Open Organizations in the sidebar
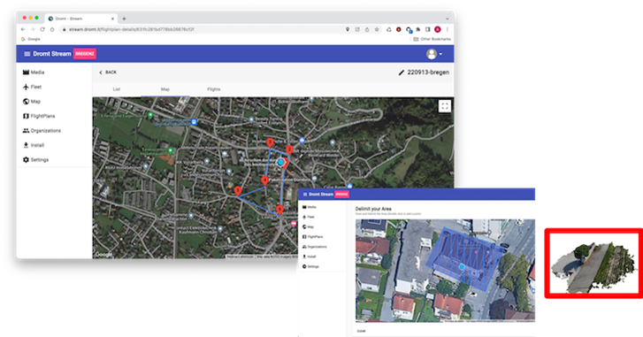Image resolution: width=643 pixels, height=337 pixels. (42, 130)
